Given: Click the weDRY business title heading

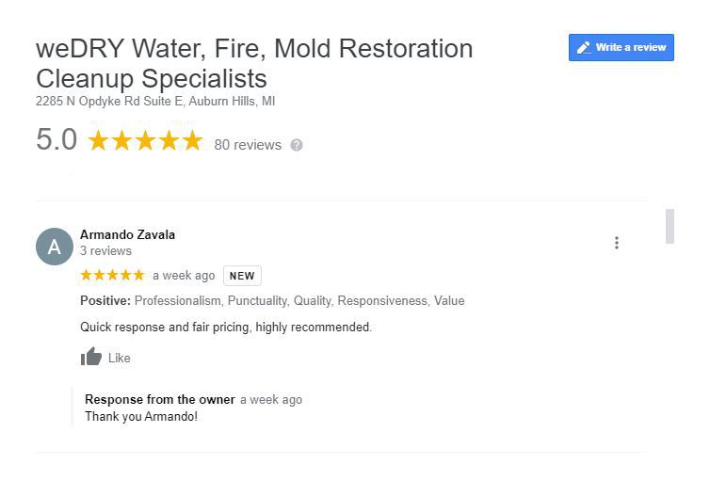Looking at the screenshot, I should pos(254,63).
